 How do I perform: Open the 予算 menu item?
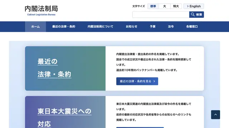click(x=153, y=27)
